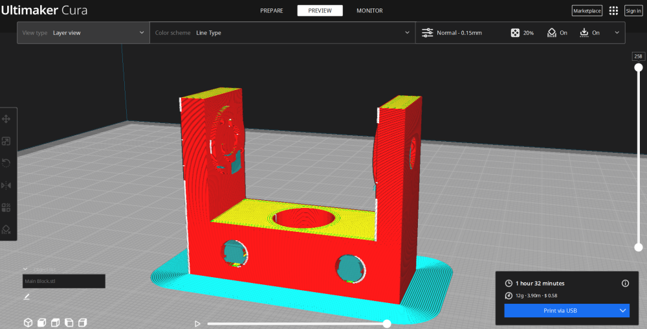The height and width of the screenshot is (329, 647).
Task: Click the layer slider top handle
Action: pyautogui.click(x=639, y=67)
